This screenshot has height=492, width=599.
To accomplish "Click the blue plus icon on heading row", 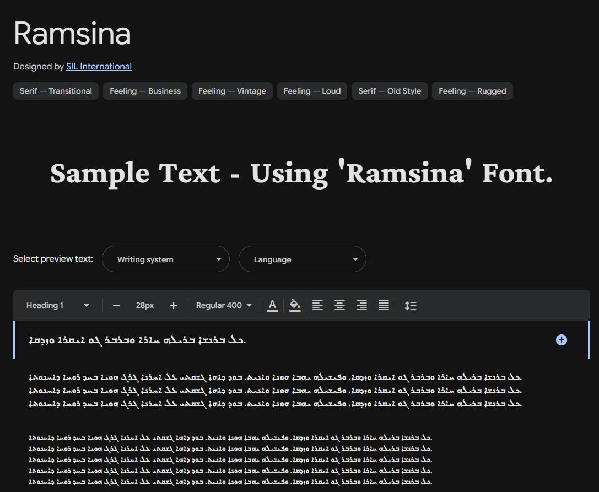I will (561, 340).
